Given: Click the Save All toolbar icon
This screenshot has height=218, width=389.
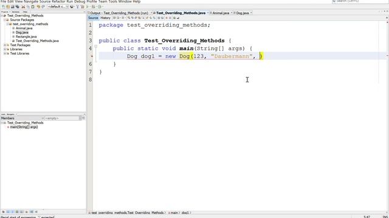Looking at the screenshot, I should tap(18, 7).
